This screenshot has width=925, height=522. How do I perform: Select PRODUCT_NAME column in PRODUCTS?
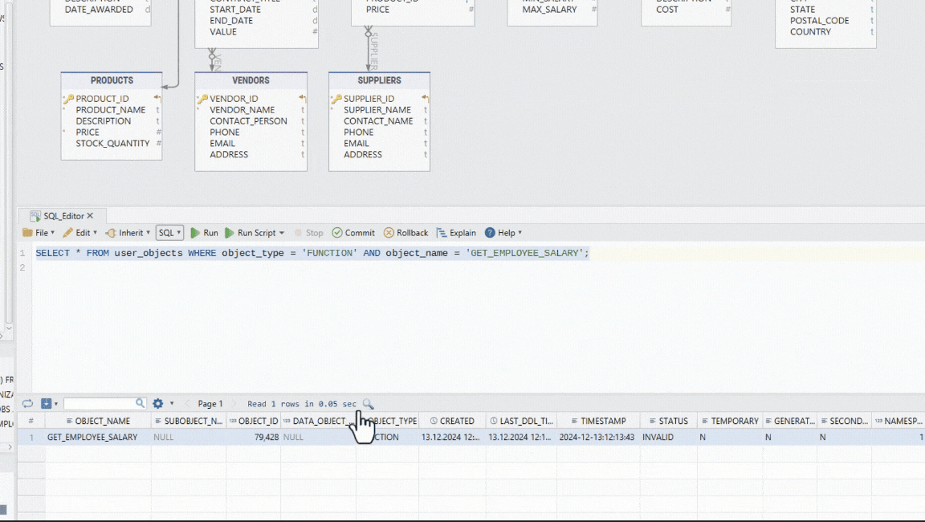point(110,110)
